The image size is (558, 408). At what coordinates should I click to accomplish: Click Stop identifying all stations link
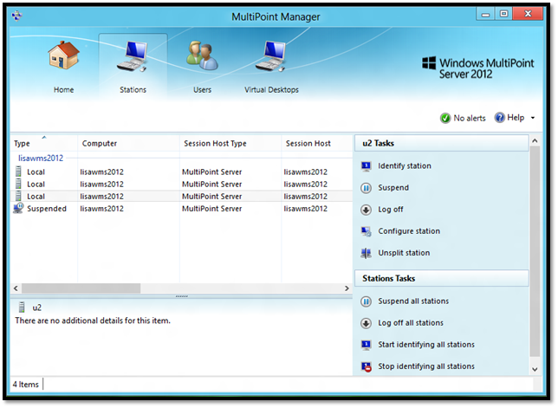(426, 366)
